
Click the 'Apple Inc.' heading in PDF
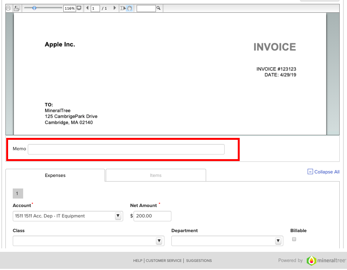tap(60, 44)
